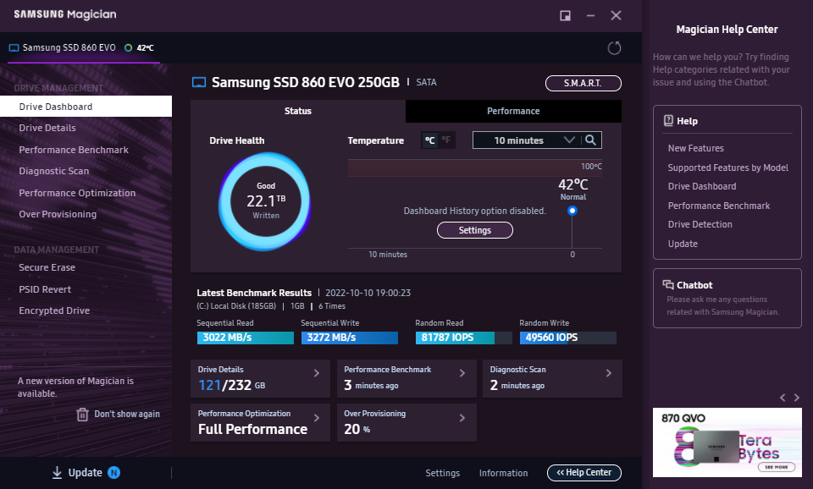The width and height of the screenshot is (813, 489).
Task: Open the Over Provisioning card arrow
Action: (462, 418)
